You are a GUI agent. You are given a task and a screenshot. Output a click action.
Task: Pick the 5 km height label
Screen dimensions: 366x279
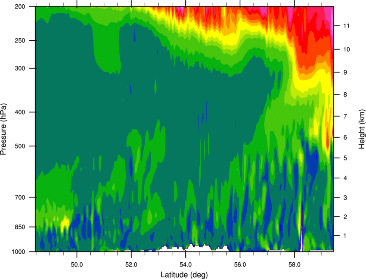click(345, 158)
